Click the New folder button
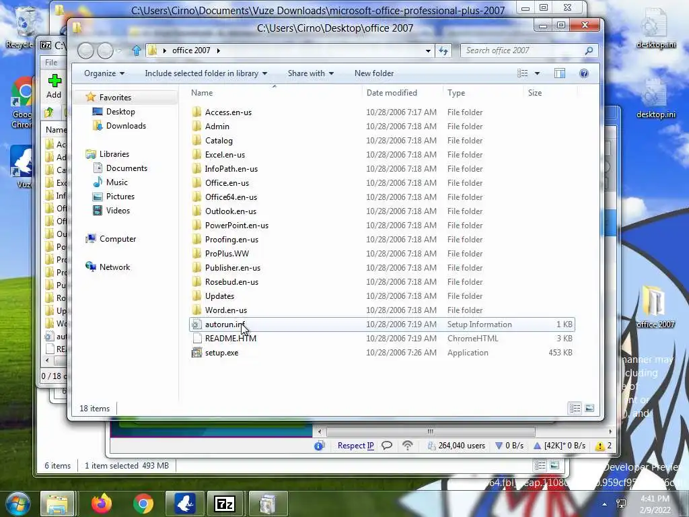 point(374,73)
